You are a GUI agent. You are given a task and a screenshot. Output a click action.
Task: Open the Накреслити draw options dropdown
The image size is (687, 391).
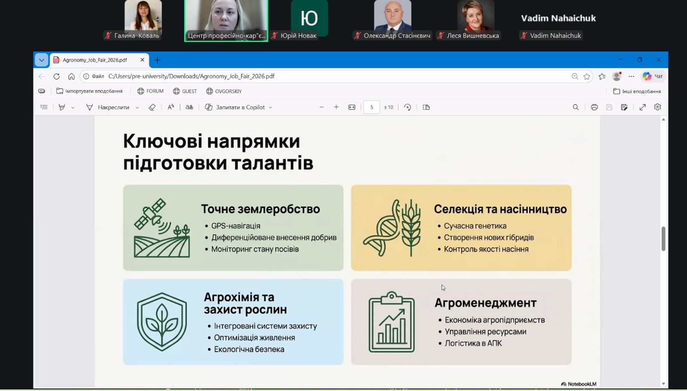point(137,108)
